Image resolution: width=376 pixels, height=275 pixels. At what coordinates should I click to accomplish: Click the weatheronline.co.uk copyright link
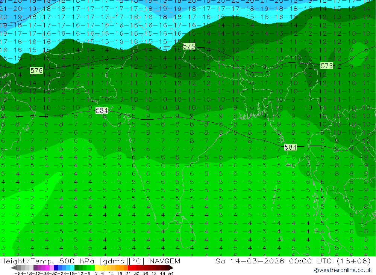tap(343, 270)
